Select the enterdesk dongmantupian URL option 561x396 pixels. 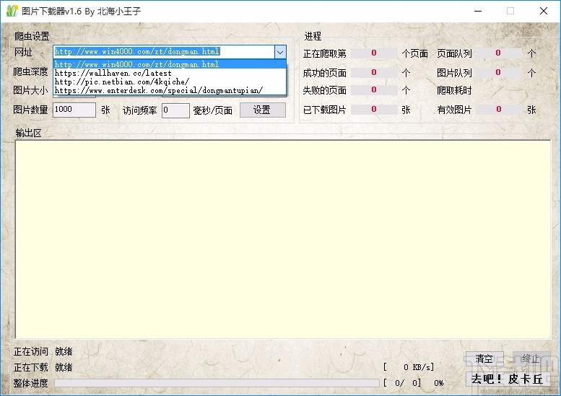pos(170,90)
